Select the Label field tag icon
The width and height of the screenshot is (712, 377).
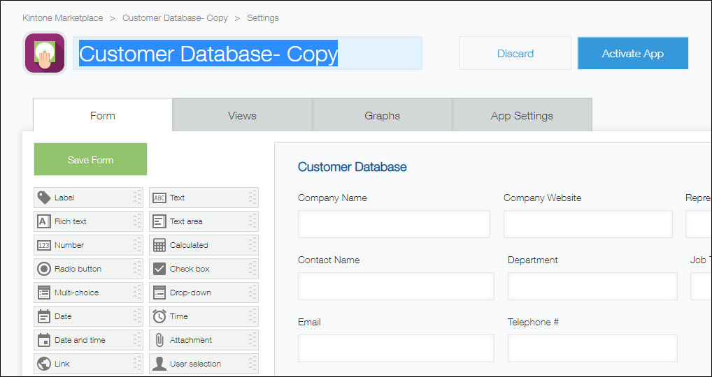[x=43, y=198]
